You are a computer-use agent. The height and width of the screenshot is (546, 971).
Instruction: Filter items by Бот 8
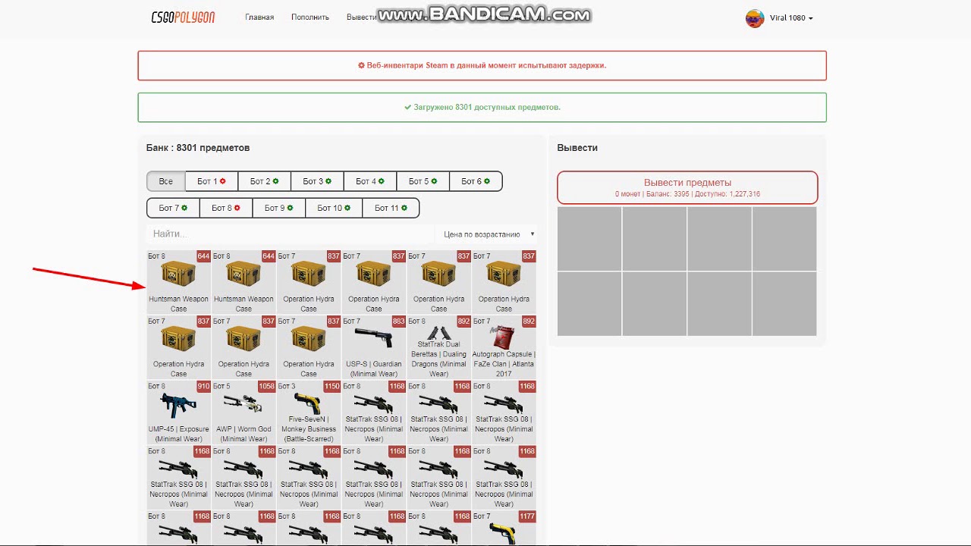click(x=226, y=208)
